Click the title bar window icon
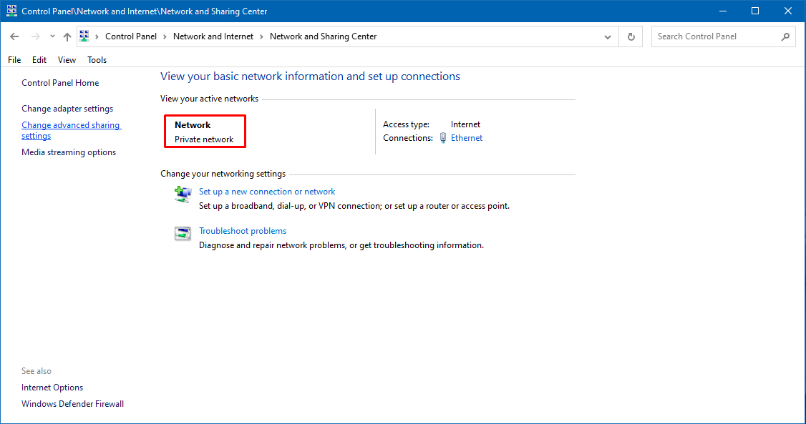Screen dimensions: 806x424 [x=11, y=11]
